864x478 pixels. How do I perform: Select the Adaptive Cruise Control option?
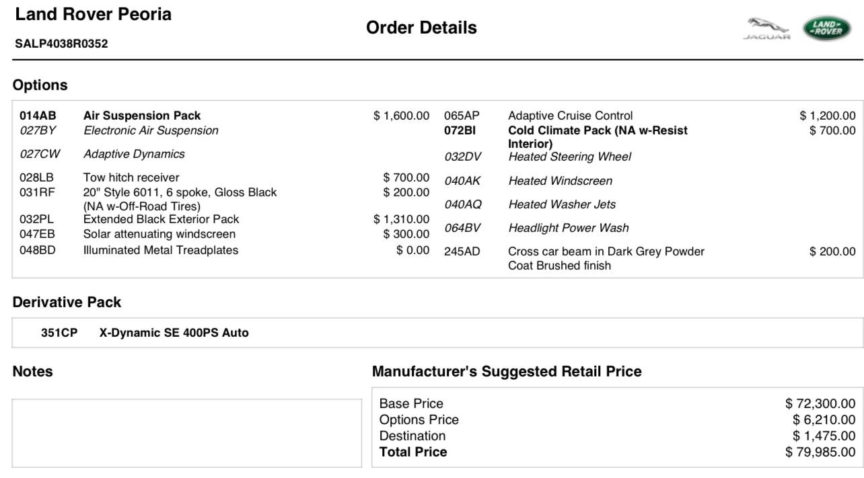570,116
